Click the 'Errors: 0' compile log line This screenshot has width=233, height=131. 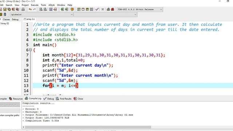click(x=31, y=109)
